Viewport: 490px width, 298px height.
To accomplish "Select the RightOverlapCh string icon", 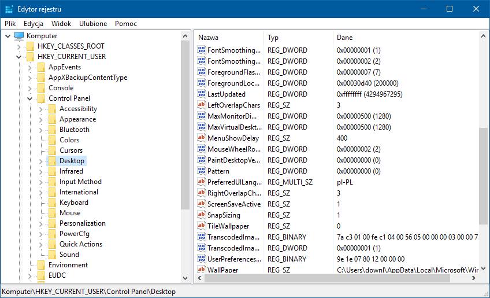I will point(202,193).
